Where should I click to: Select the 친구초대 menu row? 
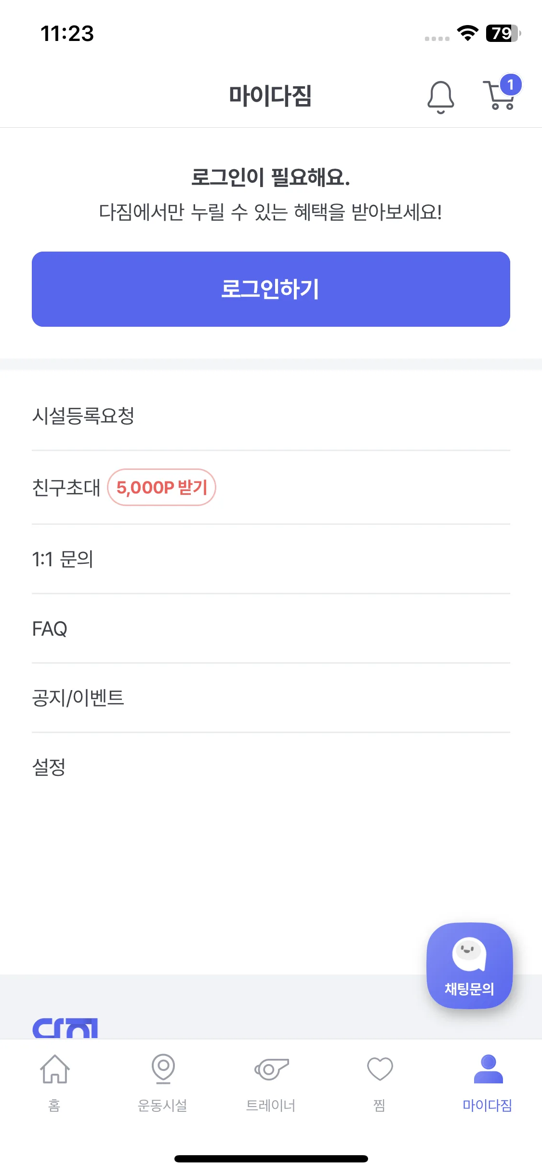point(66,487)
